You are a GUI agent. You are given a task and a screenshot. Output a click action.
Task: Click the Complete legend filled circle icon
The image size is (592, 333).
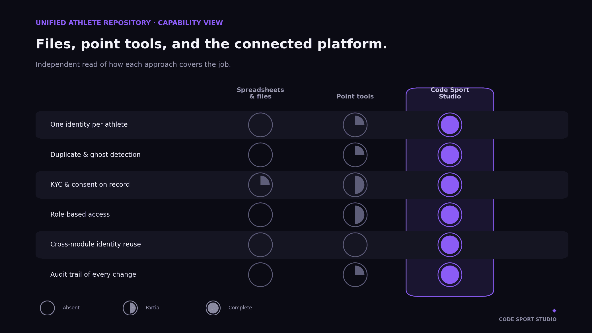tap(213, 308)
